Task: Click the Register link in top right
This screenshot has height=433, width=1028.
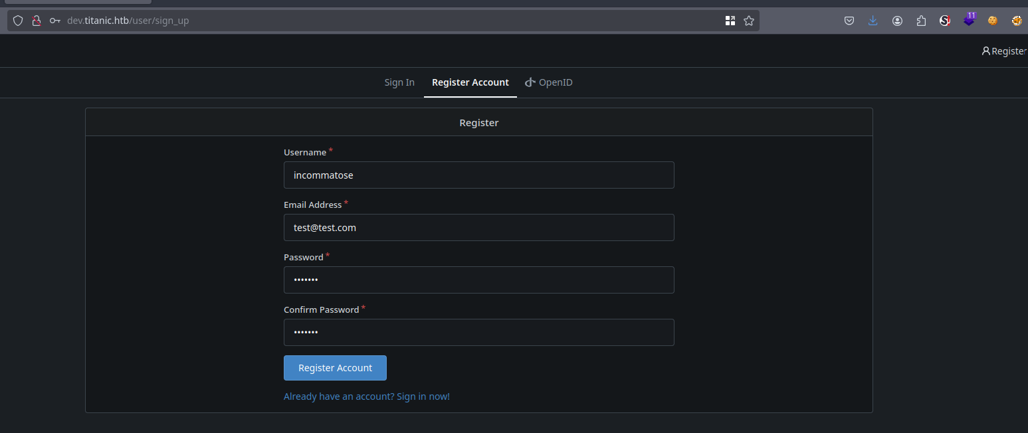Action: click(1004, 51)
